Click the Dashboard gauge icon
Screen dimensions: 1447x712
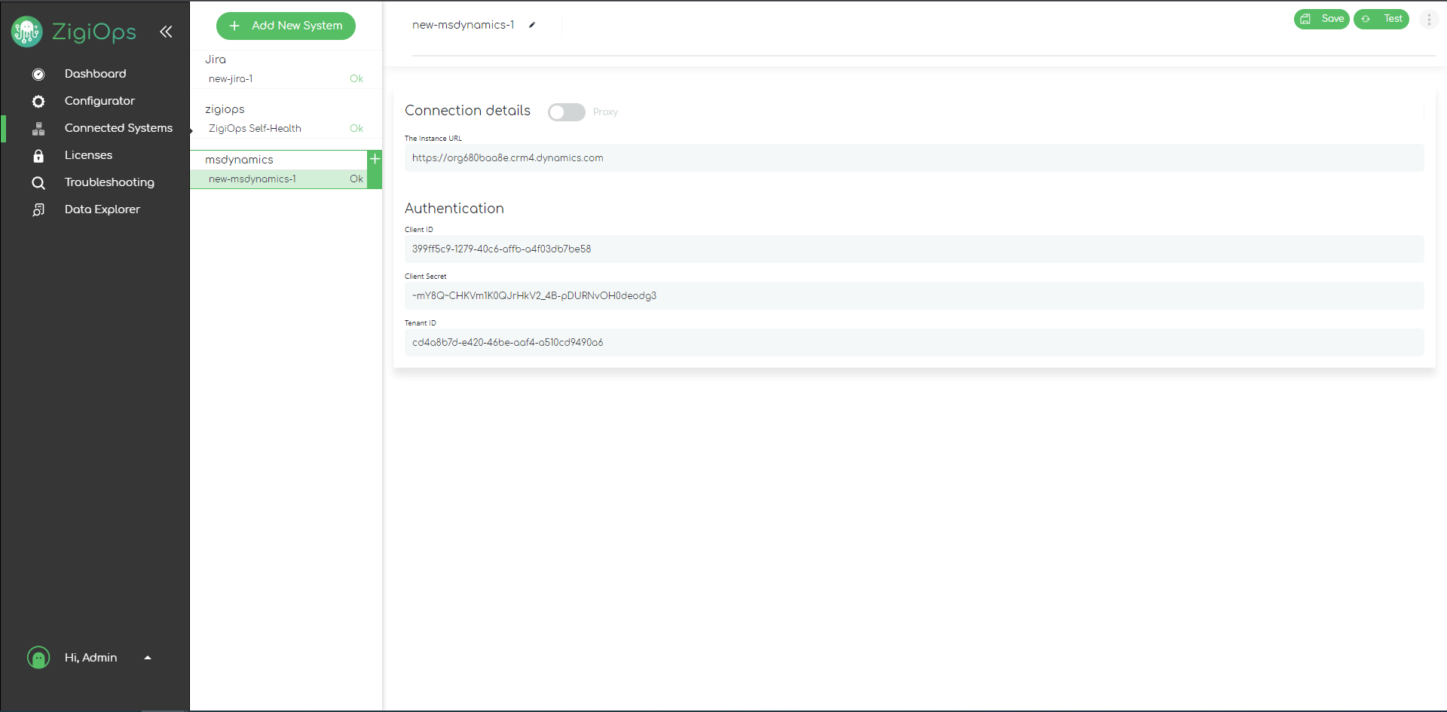point(38,74)
